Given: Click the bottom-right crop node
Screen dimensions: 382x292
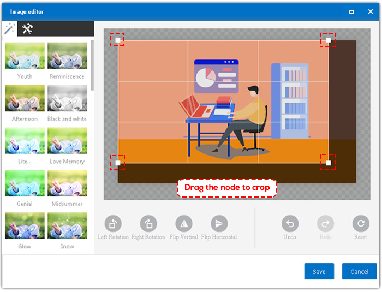Looking at the screenshot, I should pyautogui.click(x=329, y=163).
